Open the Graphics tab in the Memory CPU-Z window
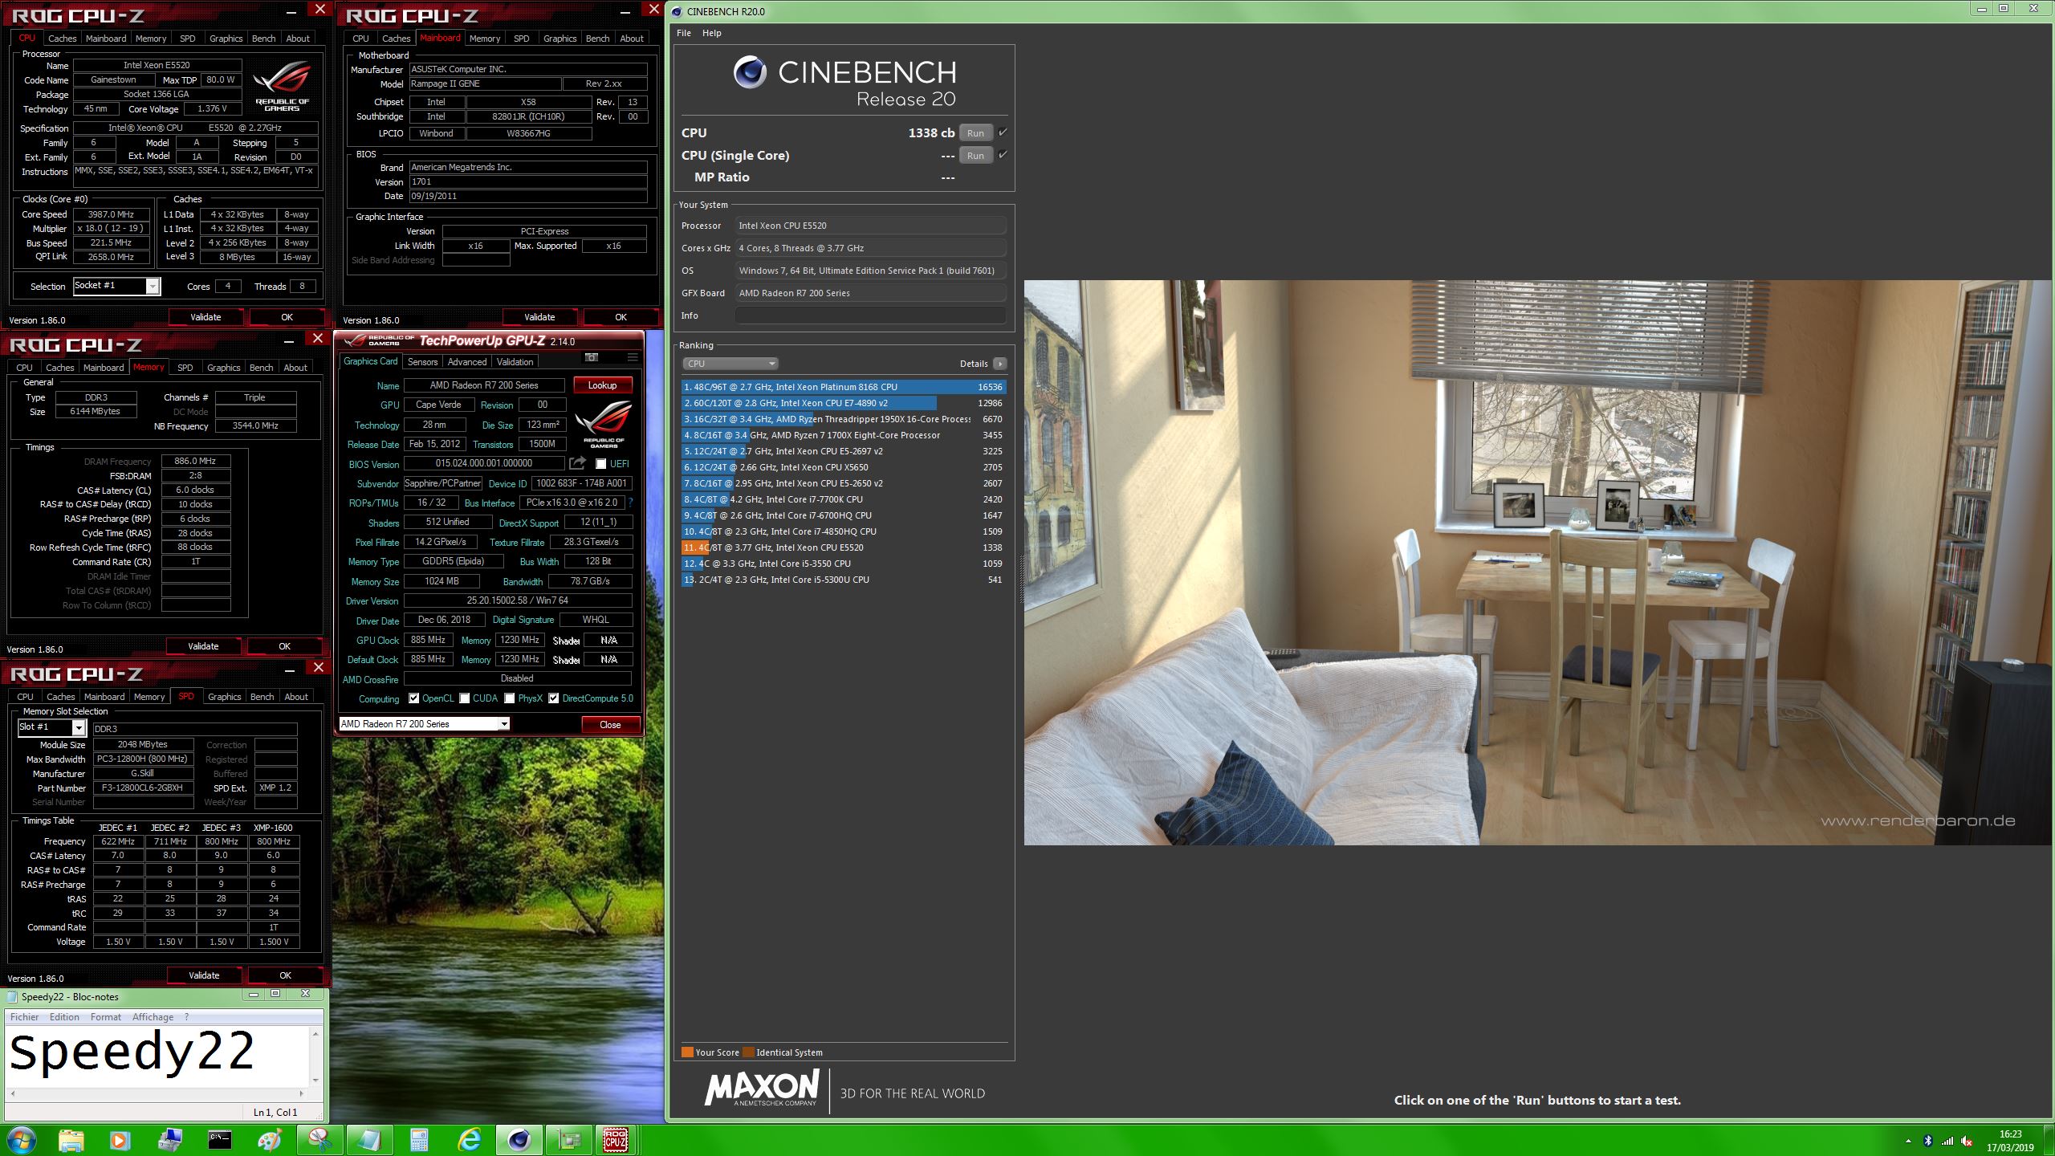This screenshot has height=1156, width=2055. [x=223, y=368]
